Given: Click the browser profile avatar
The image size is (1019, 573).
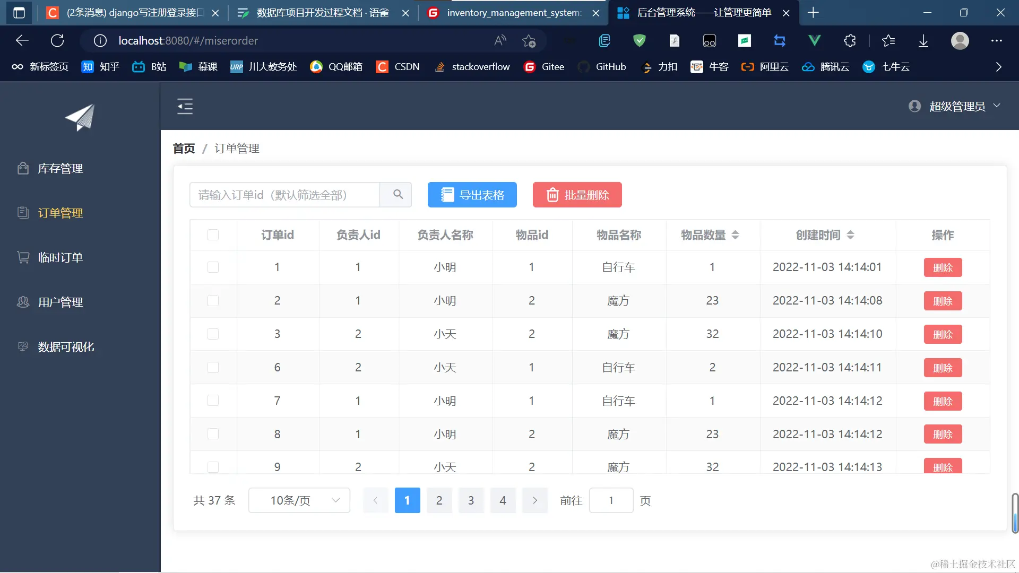Looking at the screenshot, I should click(x=960, y=41).
